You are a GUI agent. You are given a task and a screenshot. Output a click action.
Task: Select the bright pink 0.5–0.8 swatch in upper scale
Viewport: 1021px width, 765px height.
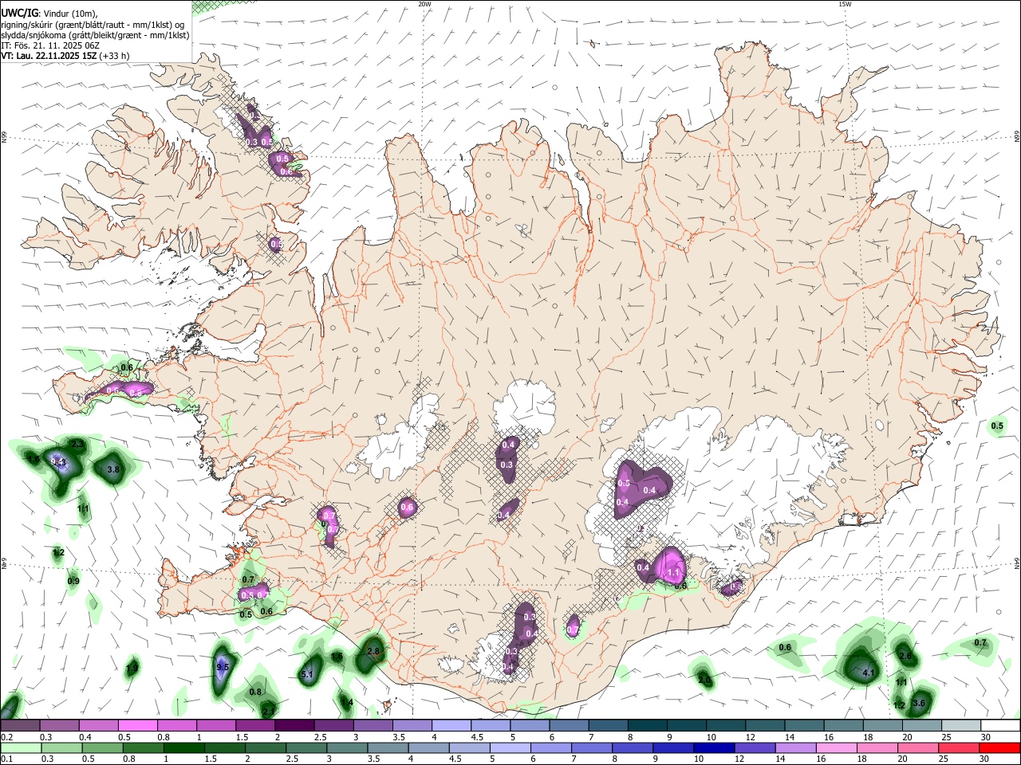click(x=137, y=726)
